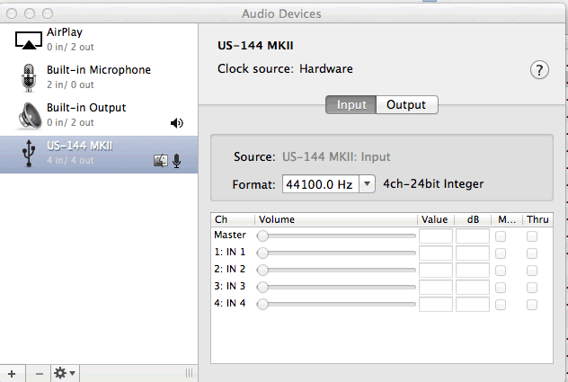This screenshot has width=568, height=382.
Task: Close the Audio Devices window
Action: (x=12, y=13)
